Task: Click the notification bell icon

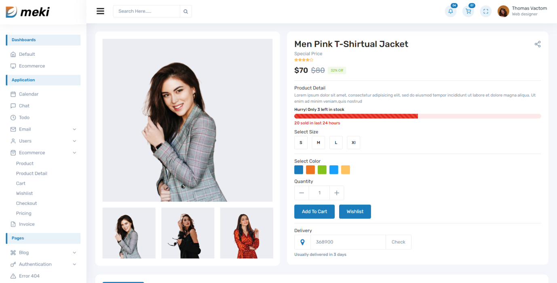Action: 450,11
